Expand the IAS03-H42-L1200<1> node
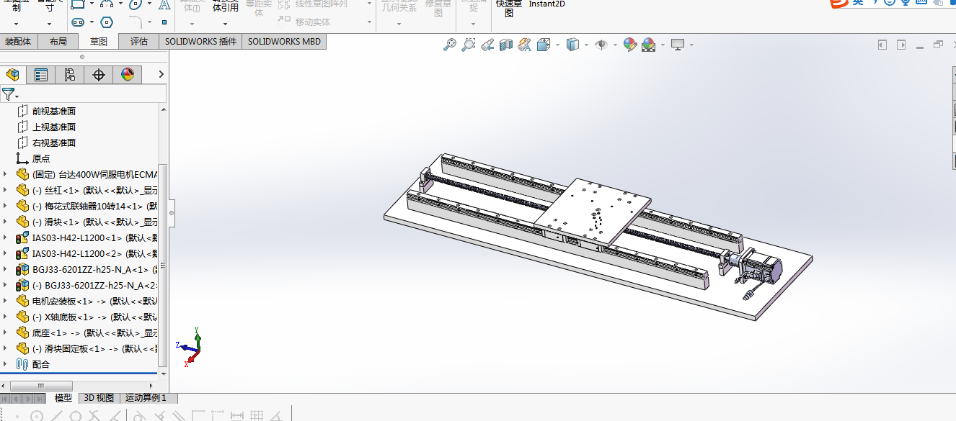The image size is (956, 421). pos(6,237)
